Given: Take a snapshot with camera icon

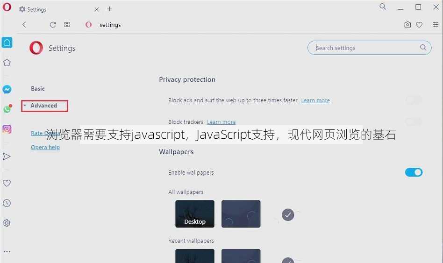Looking at the screenshot, I should point(407,25).
